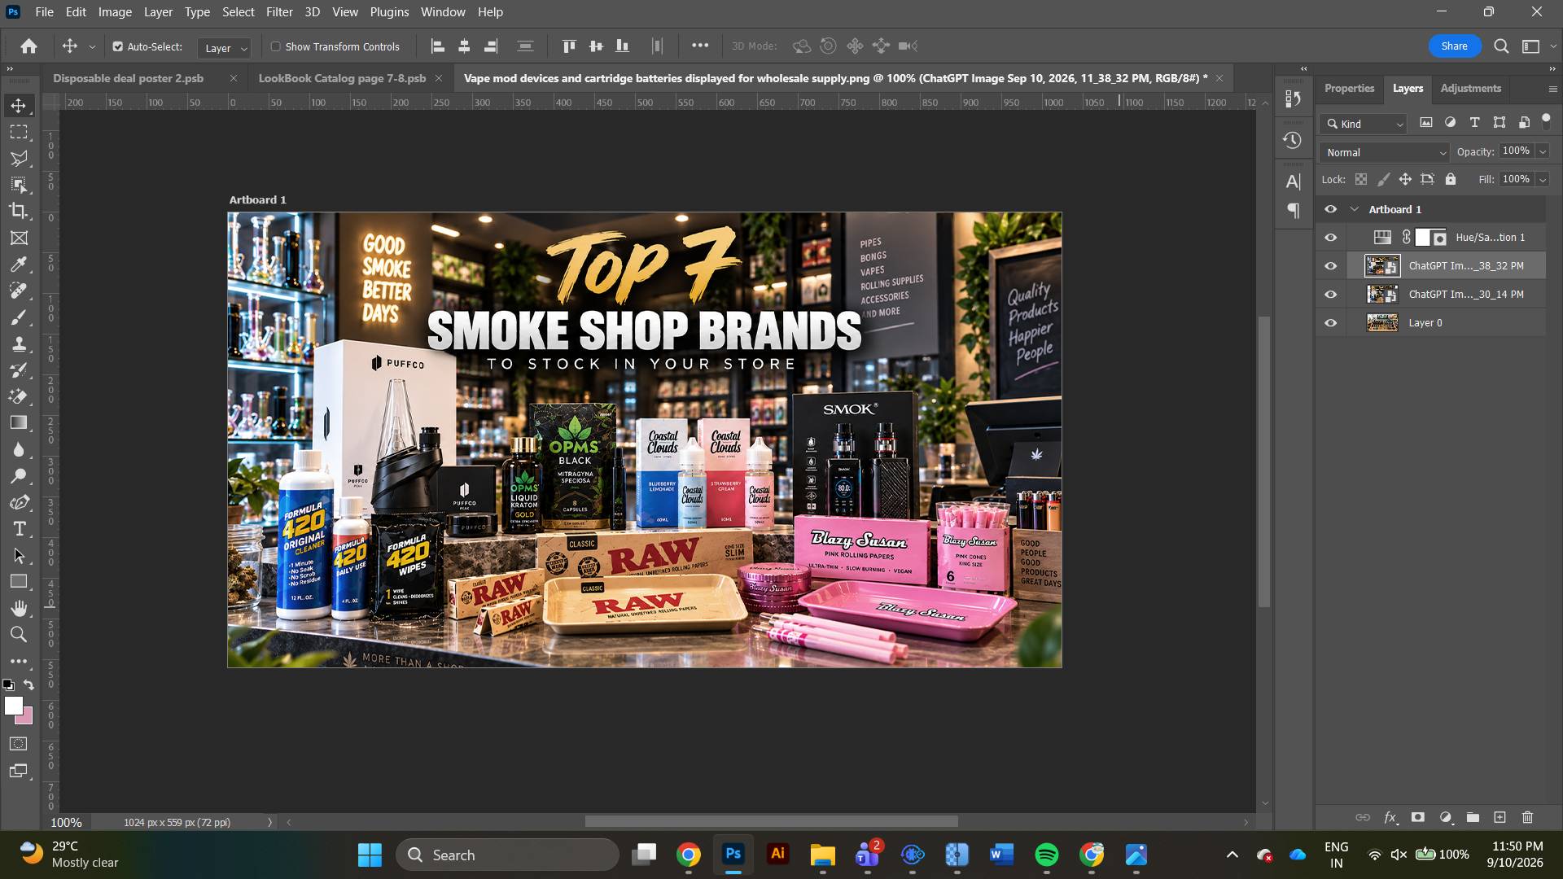The height and width of the screenshot is (879, 1563).
Task: Delete layer using trash icon
Action: click(1527, 817)
